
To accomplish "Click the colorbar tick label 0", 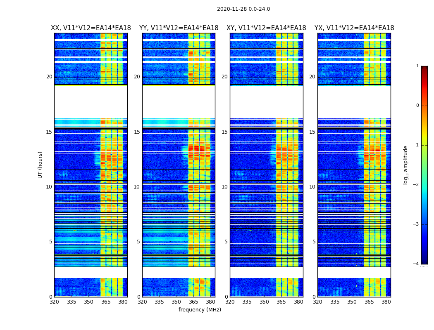I will click(417, 106).
